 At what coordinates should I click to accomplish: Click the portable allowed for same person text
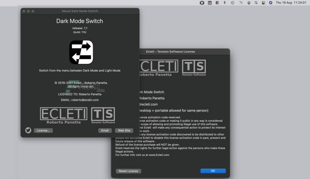tap(174, 111)
